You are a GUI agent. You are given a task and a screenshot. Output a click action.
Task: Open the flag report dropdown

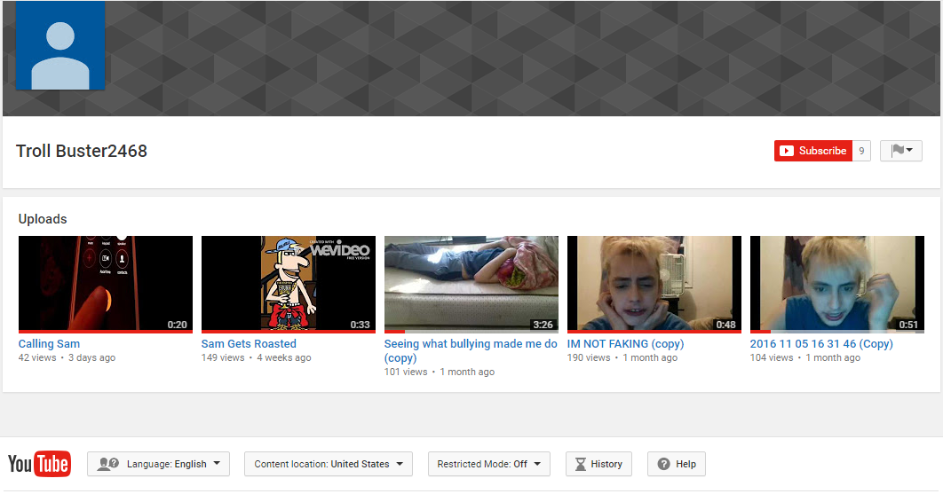(x=900, y=151)
